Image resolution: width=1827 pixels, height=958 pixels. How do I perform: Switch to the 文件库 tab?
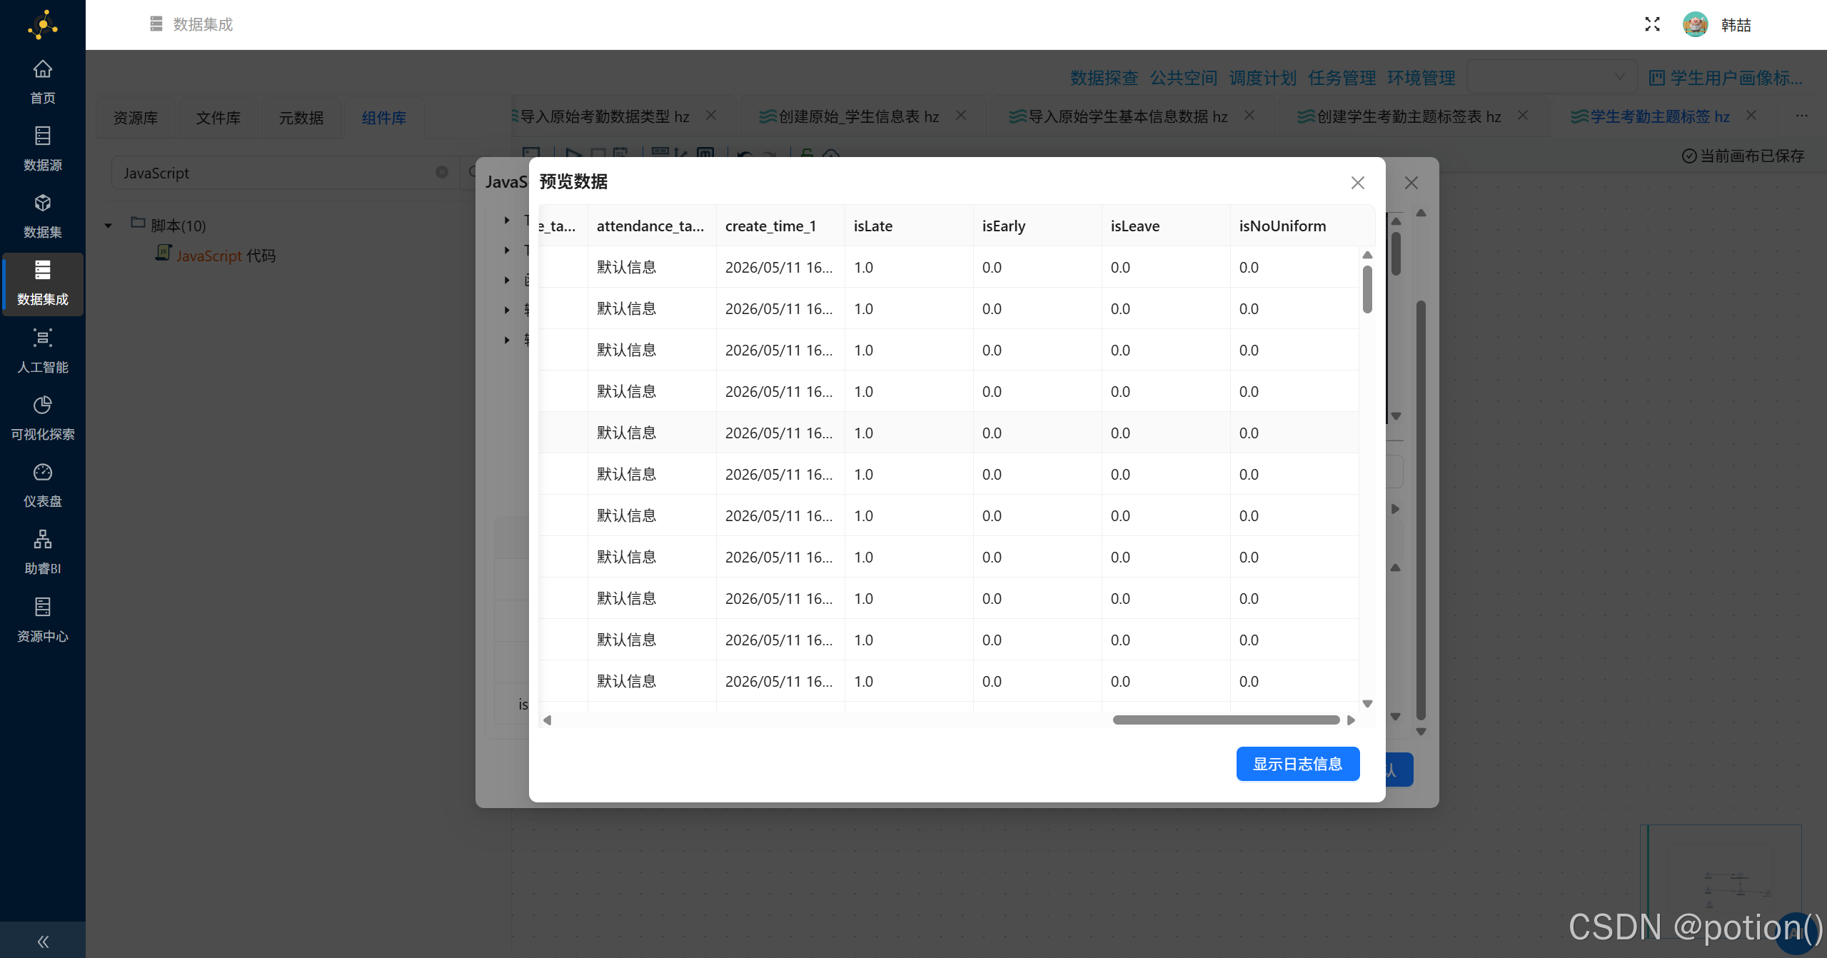[x=218, y=118]
